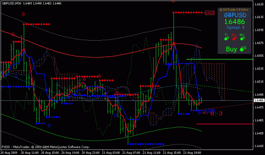Click the "21 Aug 15:00" time label

point(172,152)
